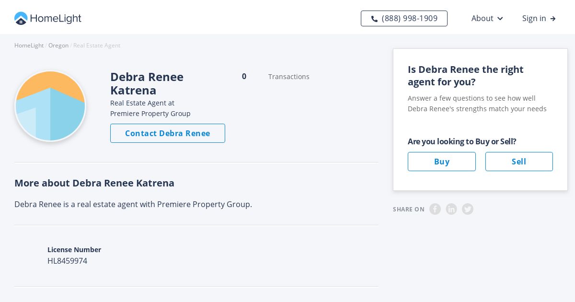575x302 pixels.
Task: Open the Sign in link
Action: click(534, 18)
